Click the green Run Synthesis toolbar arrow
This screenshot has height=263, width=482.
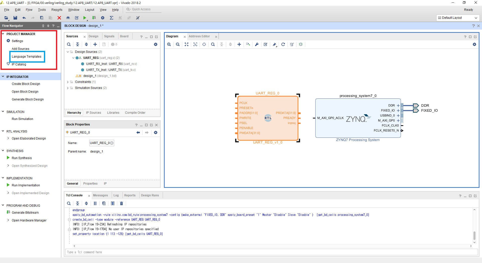point(85,18)
